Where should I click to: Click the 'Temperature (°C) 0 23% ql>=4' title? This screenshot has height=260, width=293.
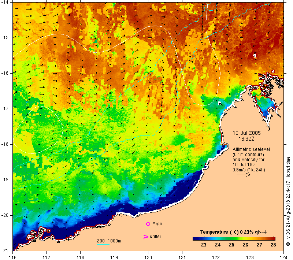(233, 232)
